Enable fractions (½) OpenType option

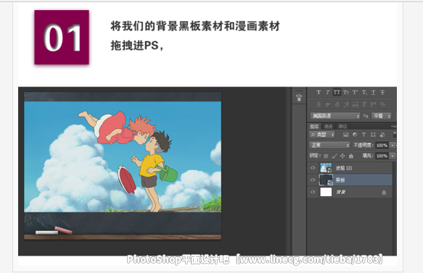pos(382,104)
